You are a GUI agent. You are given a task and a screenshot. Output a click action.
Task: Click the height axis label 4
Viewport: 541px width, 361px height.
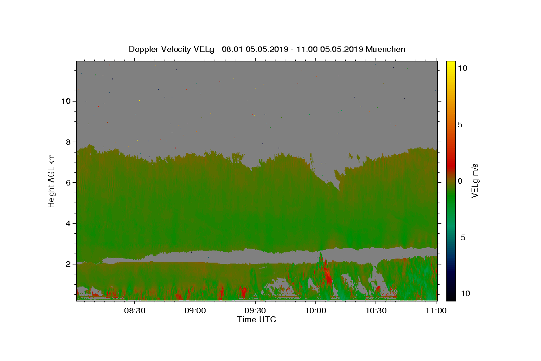pyautogui.click(x=68, y=223)
